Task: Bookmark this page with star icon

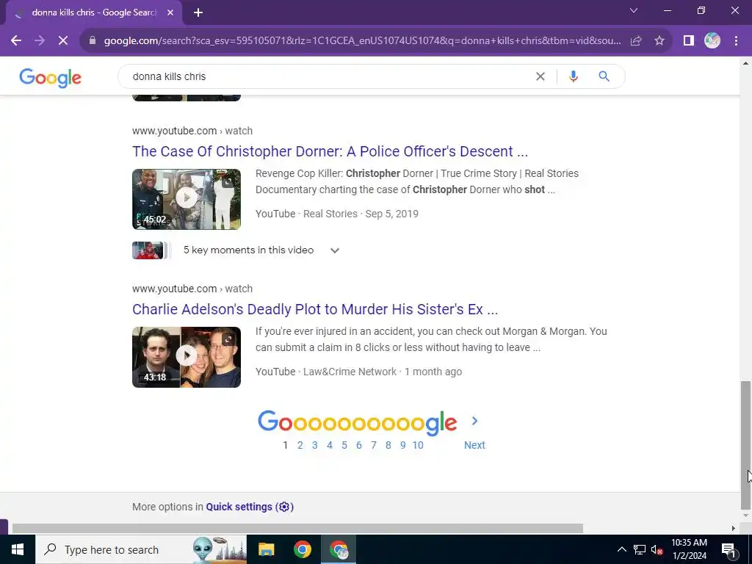Action: point(659,41)
